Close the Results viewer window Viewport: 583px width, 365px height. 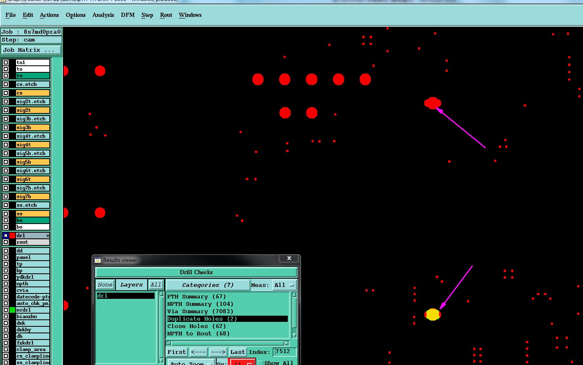click(x=289, y=258)
